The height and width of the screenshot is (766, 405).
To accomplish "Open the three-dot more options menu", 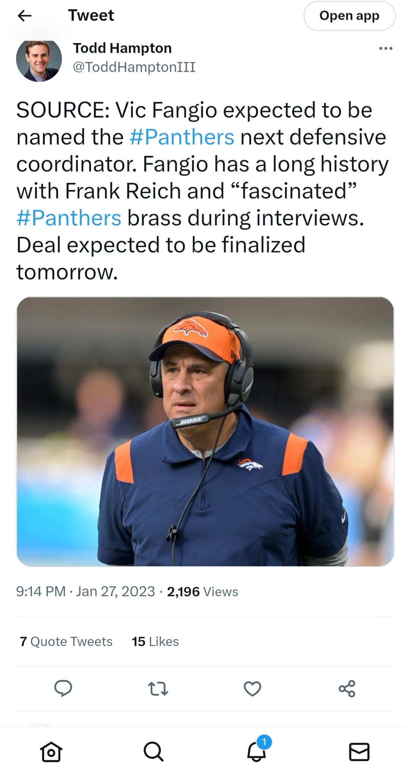I will tap(386, 49).
